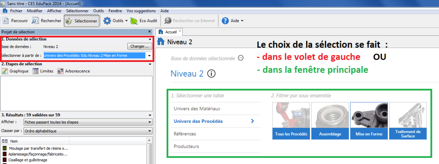
Task: Choose the Assemblage subset thumbnail
Action: click(330, 121)
